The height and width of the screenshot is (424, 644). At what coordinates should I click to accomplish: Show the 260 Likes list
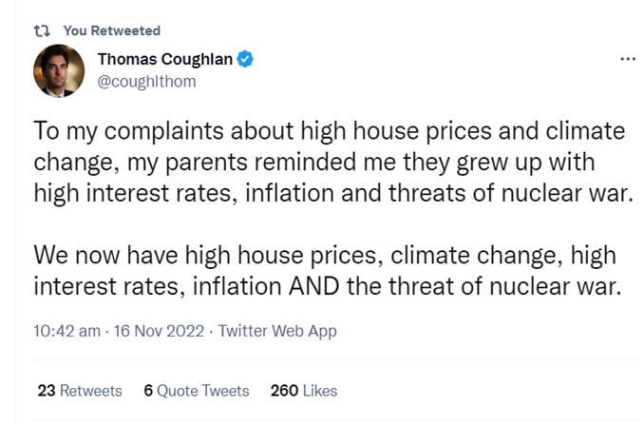pyautogui.click(x=303, y=391)
